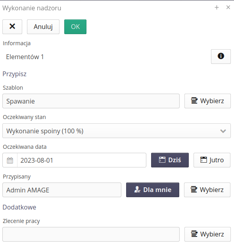This screenshot has height=246, width=234.
Task: Expand the Oczekiwany stan dropdown
Action: (x=117, y=131)
